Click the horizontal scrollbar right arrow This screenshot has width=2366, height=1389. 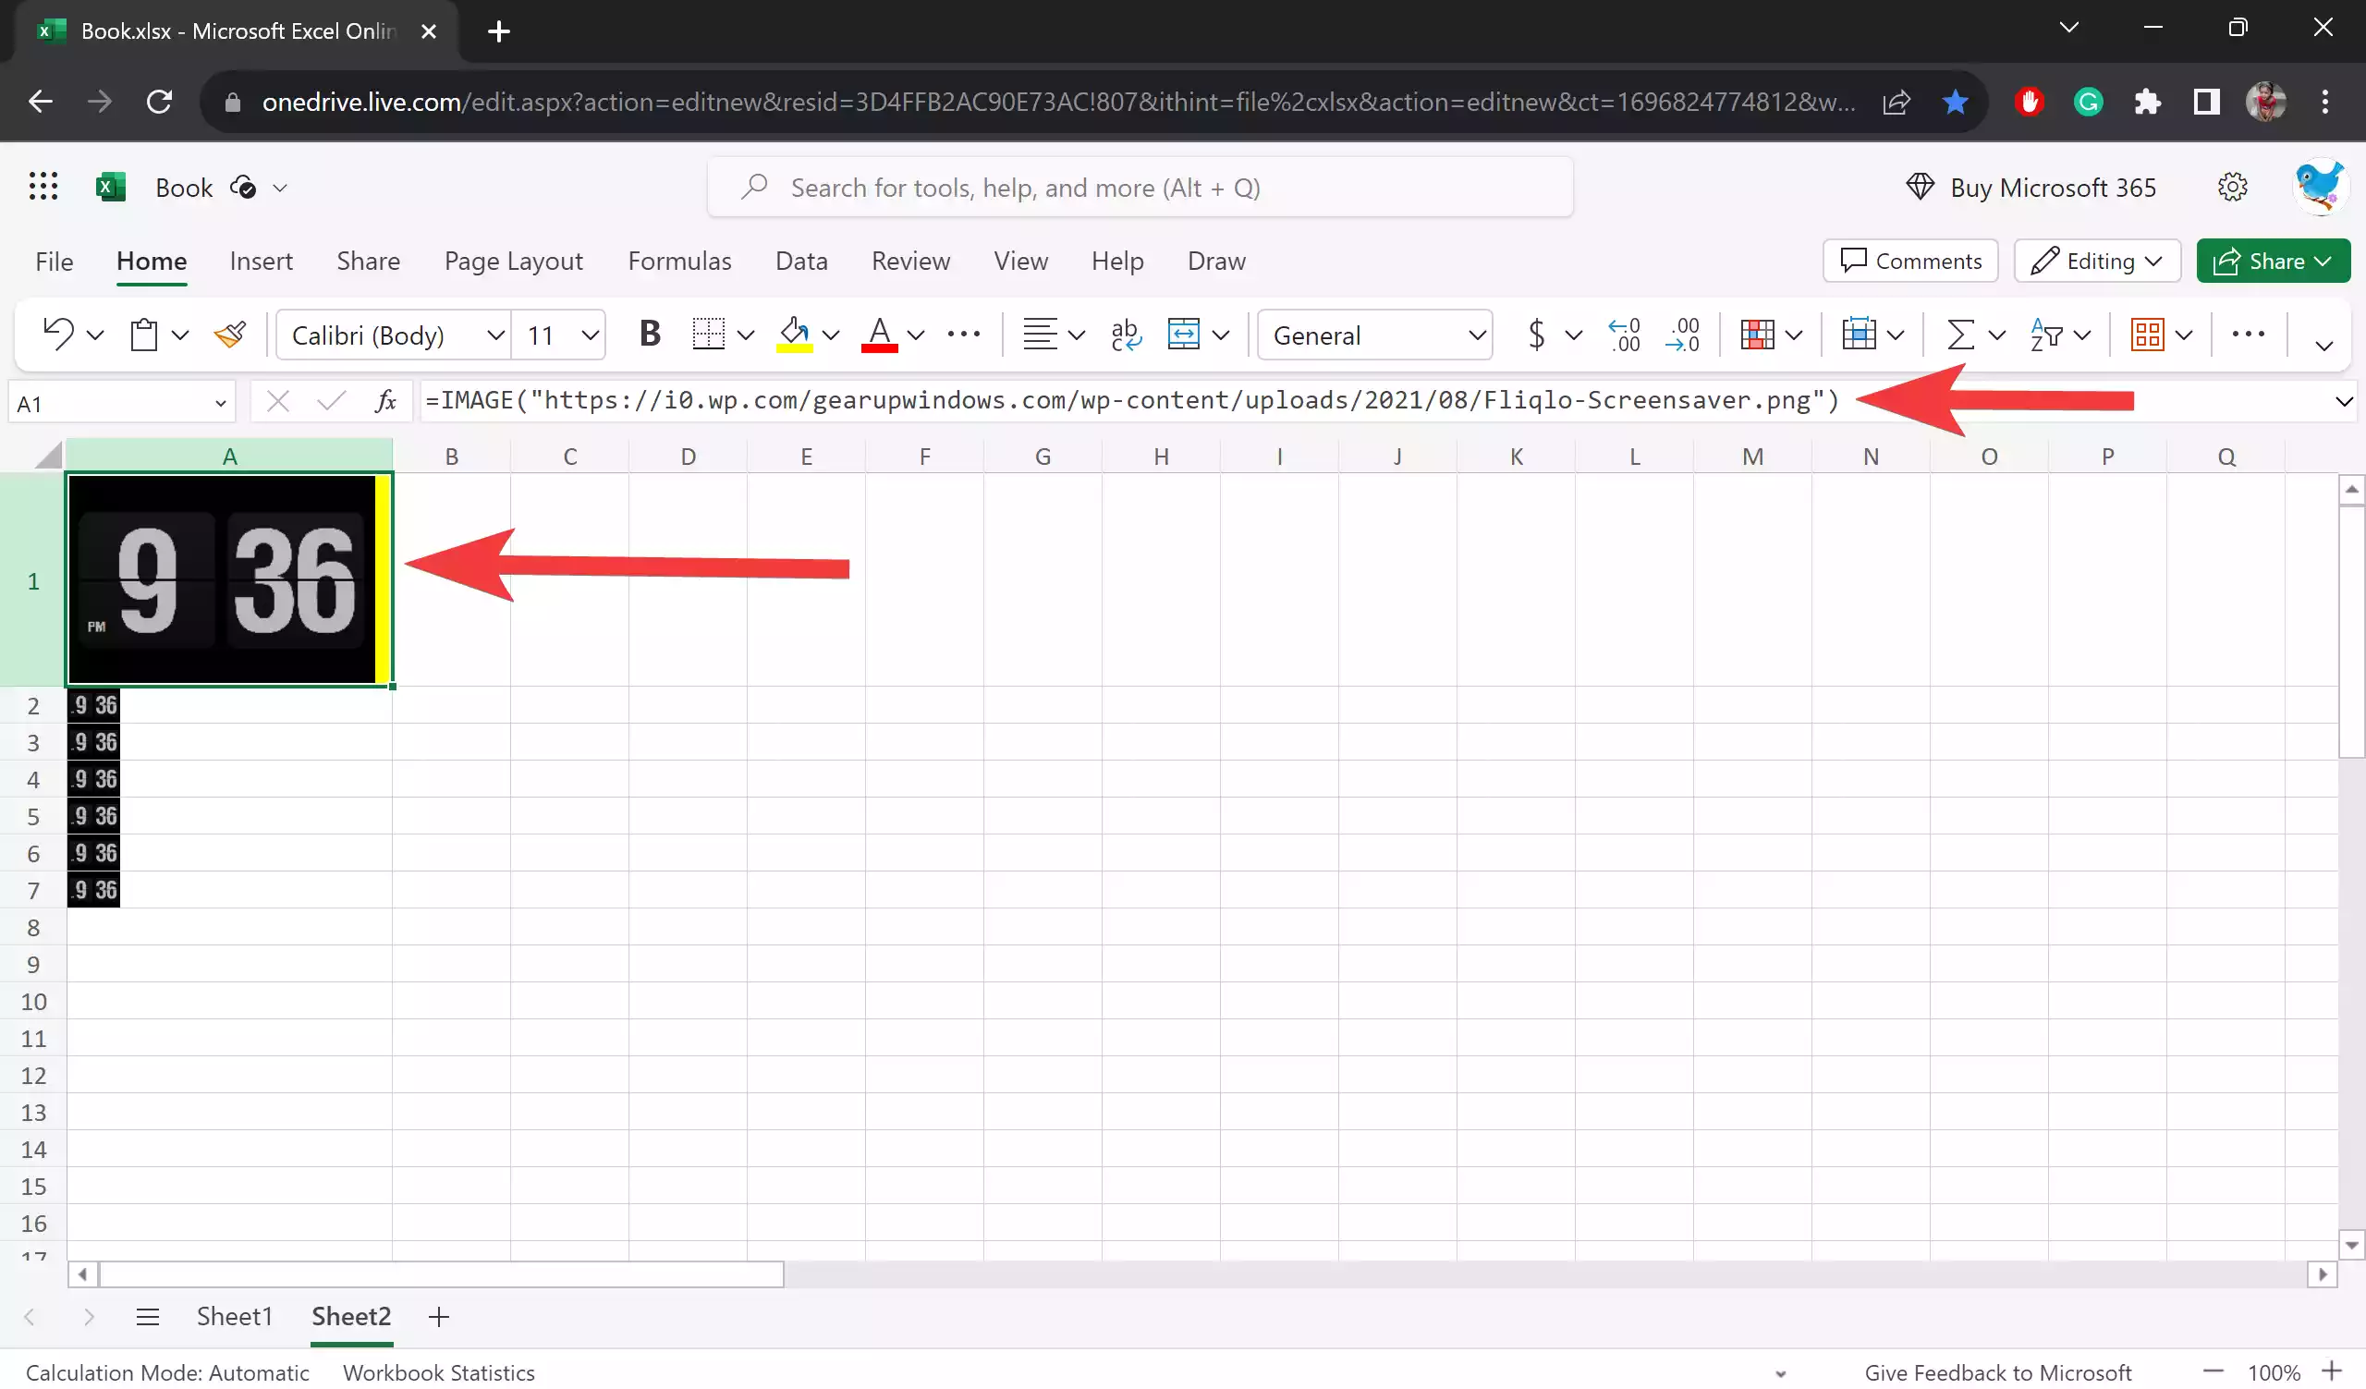point(2323,1274)
